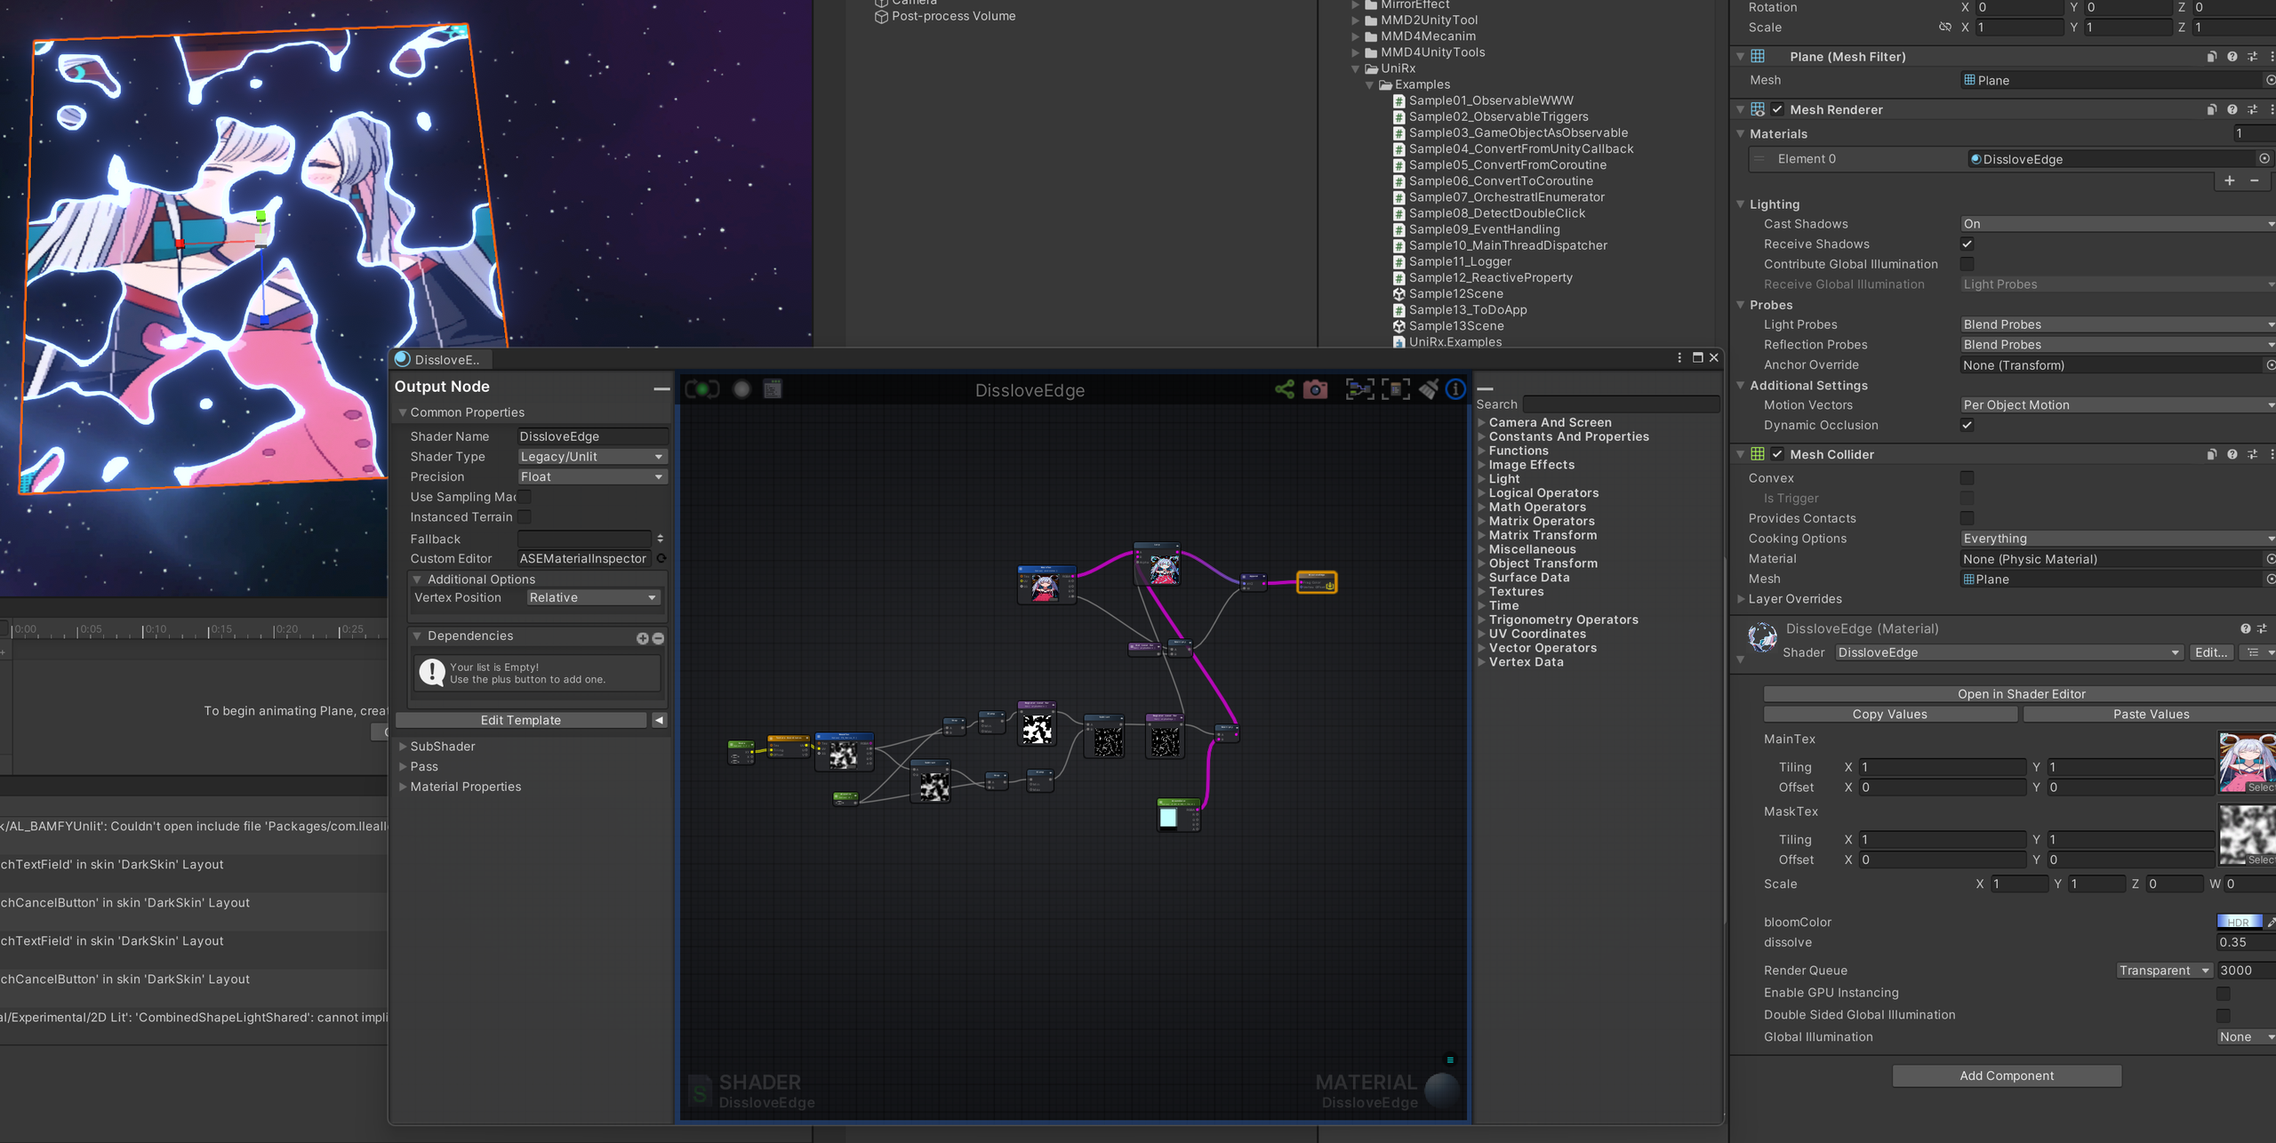Image resolution: width=2276 pixels, height=1143 pixels.
Task: Remove a material element with the minus icon
Action: click(x=2255, y=180)
